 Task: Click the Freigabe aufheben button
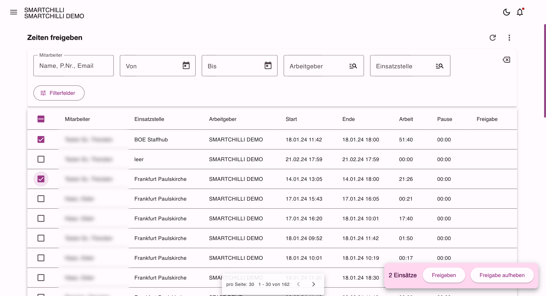click(x=502, y=275)
